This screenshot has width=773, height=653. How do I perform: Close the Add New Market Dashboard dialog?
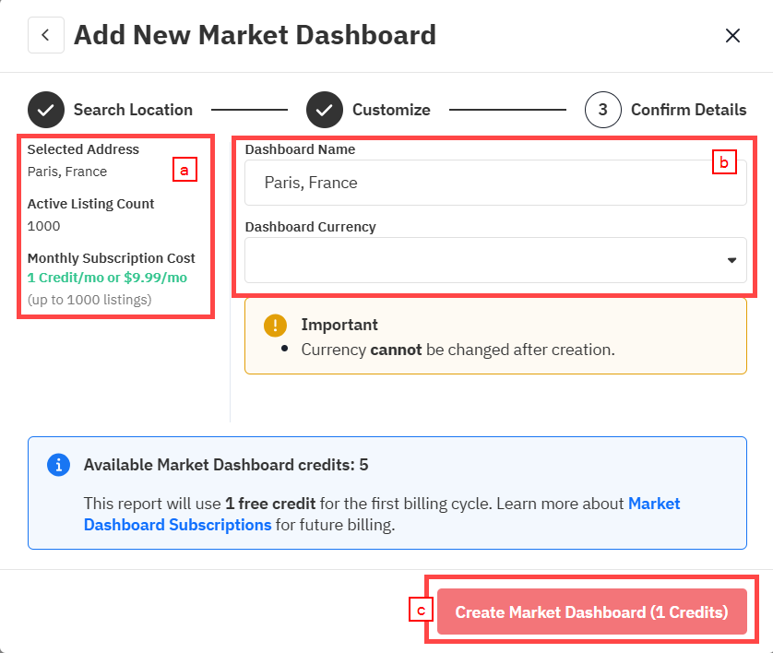[732, 35]
